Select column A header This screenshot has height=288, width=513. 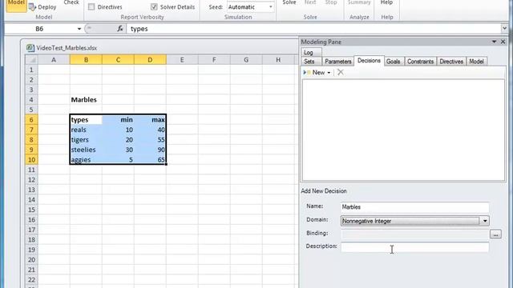(x=54, y=60)
